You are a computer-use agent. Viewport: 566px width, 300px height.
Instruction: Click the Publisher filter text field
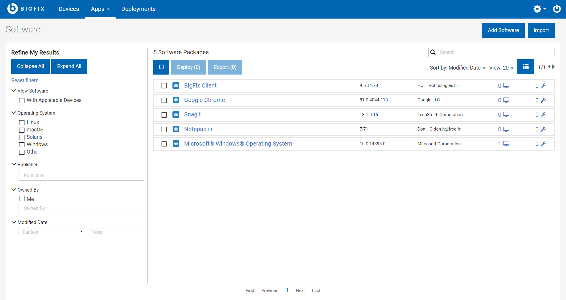coord(81,175)
